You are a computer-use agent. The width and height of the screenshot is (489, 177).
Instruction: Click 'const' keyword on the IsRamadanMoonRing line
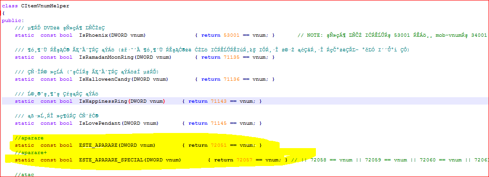click(x=48, y=57)
